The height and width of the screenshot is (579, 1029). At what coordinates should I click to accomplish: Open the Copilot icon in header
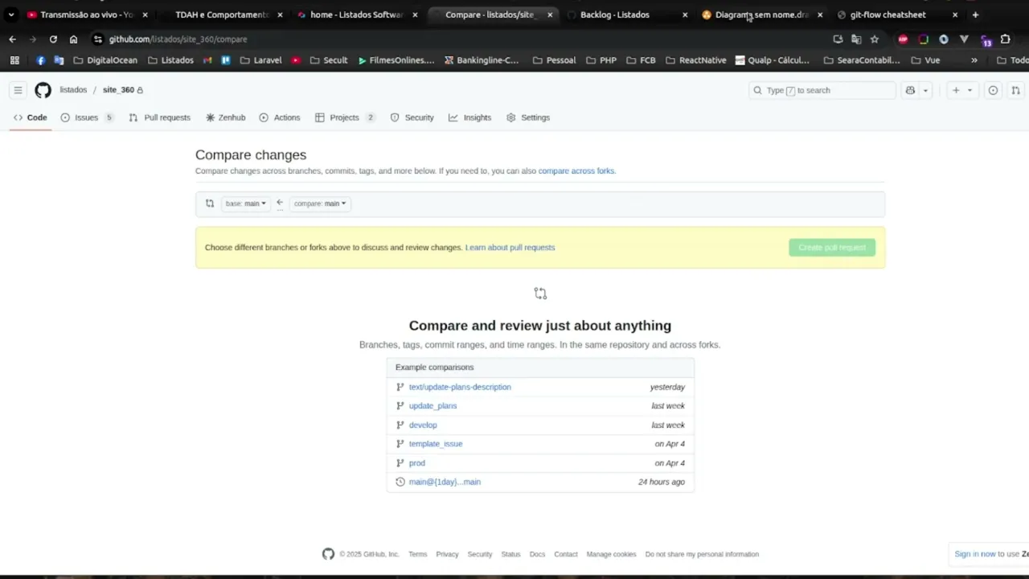click(x=910, y=90)
